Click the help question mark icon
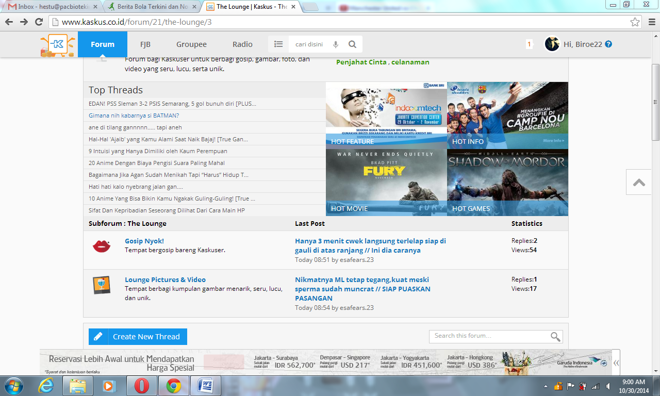The image size is (660, 396). coord(608,44)
